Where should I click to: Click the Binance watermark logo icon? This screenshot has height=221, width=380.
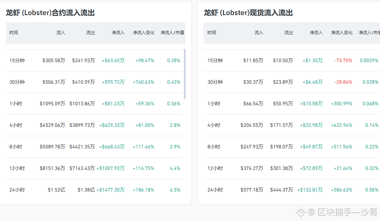[301, 212]
